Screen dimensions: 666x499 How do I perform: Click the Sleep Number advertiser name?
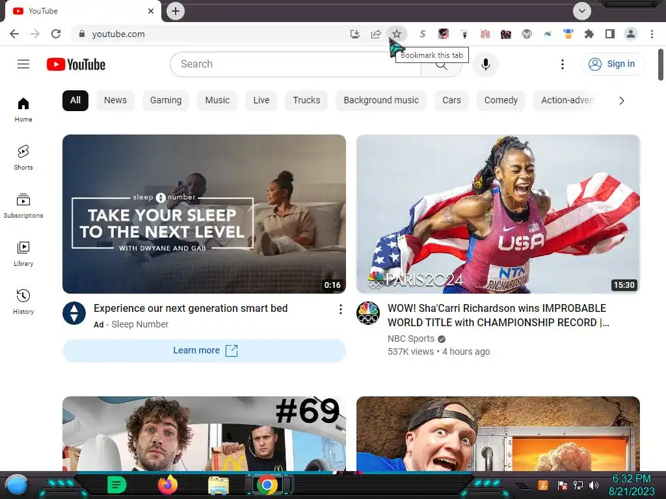[140, 324]
